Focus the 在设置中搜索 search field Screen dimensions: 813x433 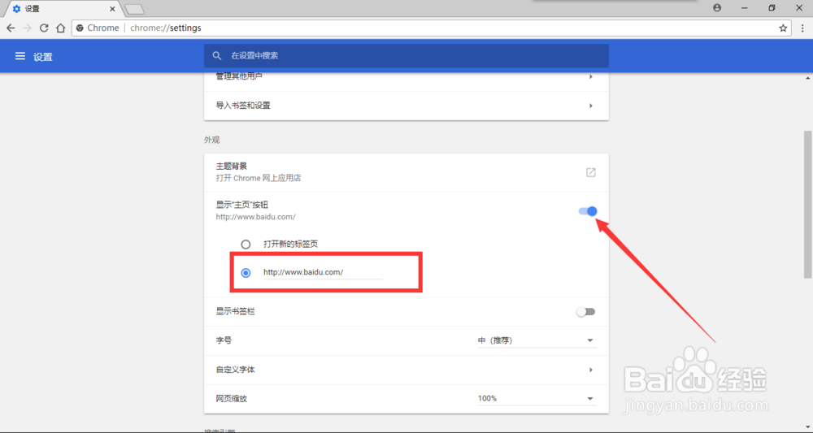[x=406, y=55]
